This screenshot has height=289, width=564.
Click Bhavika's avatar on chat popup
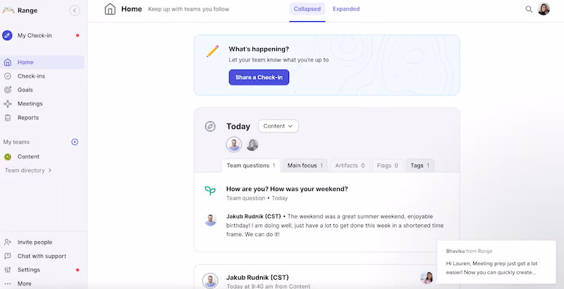coord(427,277)
